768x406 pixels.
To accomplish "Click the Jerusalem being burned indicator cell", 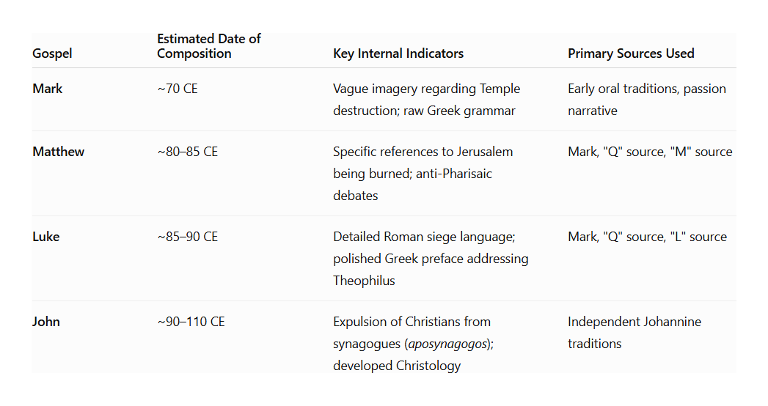I will (423, 174).
